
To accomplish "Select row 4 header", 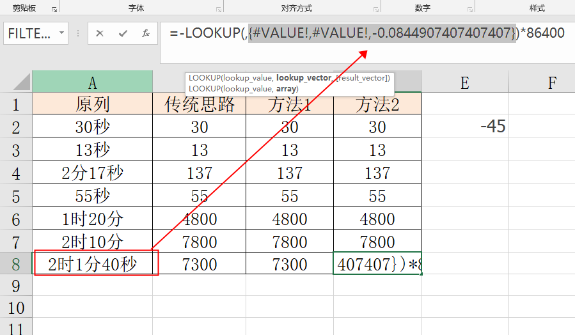I will pyautogui.click(x=16, y=173).
